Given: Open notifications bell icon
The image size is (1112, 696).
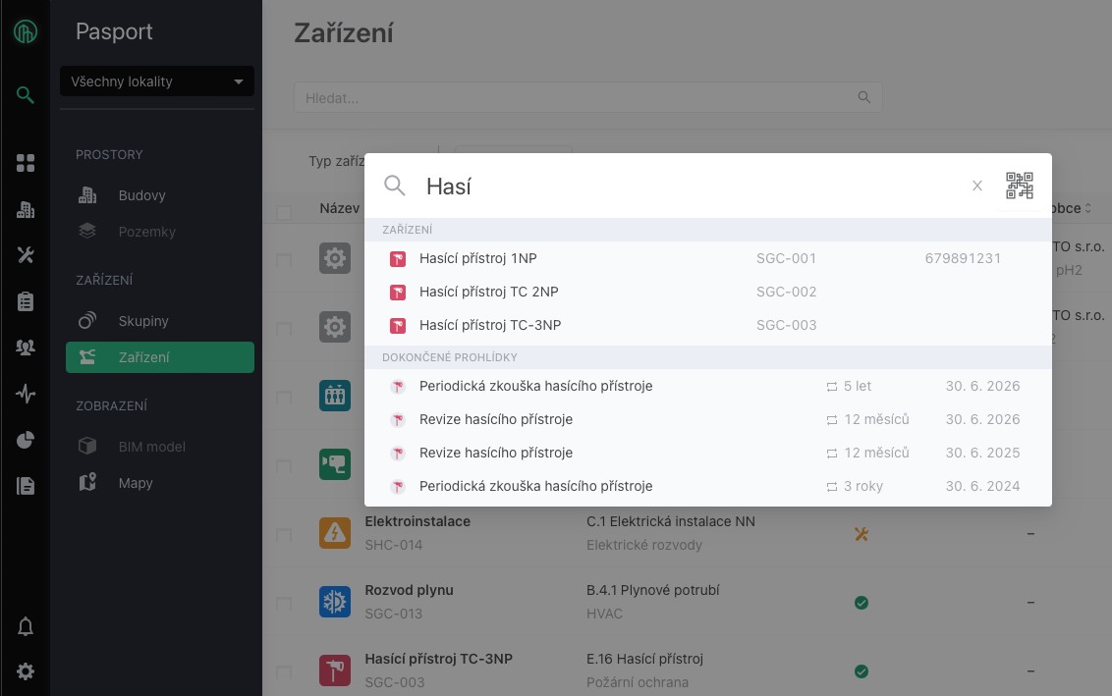Looking at the screenshot, I should pos(26,626).
